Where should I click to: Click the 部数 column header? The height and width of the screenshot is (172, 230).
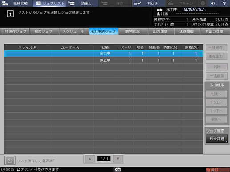[x=140, y=47]
